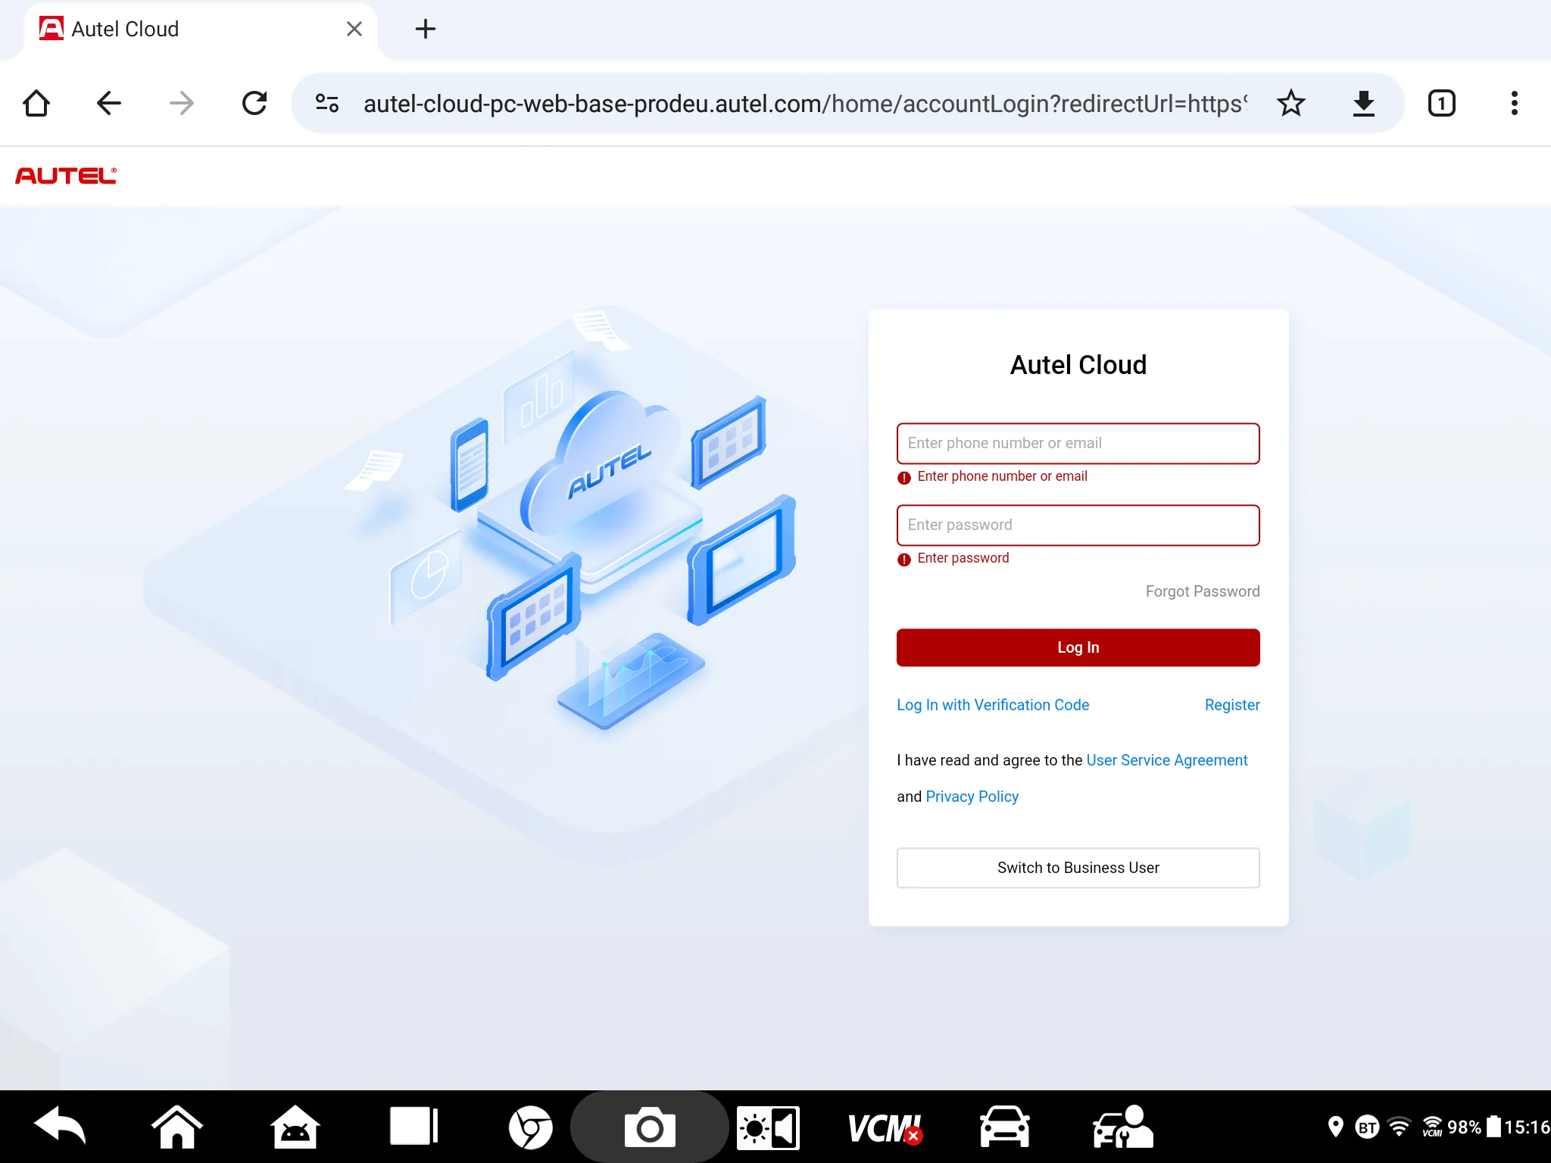Open the vehicle car icon in bottom bar
The image size is (1551, 1163).
(x=1004, y=1127)
